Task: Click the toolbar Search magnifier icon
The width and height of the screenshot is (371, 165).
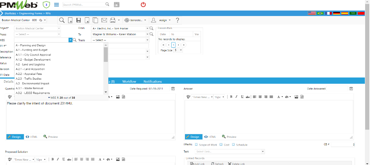Action: tap(62, 20)
